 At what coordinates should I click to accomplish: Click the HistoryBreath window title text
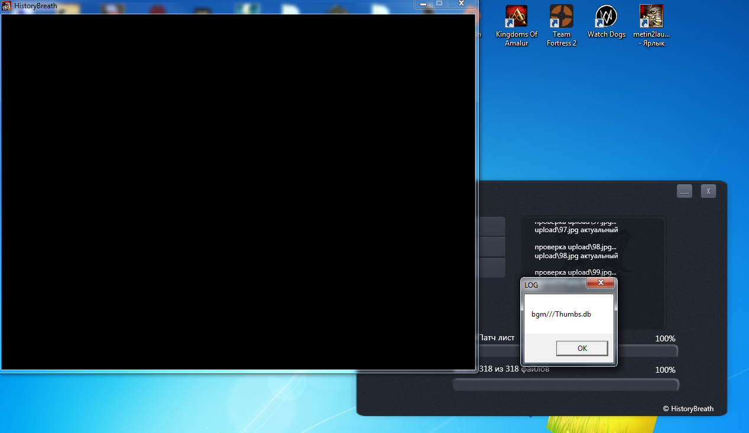pyautogui.click(x=35, y=6)
